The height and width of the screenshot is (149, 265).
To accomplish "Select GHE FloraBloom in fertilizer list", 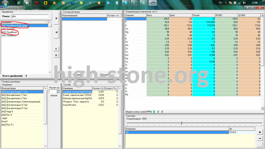I will (x=9, y=32).
